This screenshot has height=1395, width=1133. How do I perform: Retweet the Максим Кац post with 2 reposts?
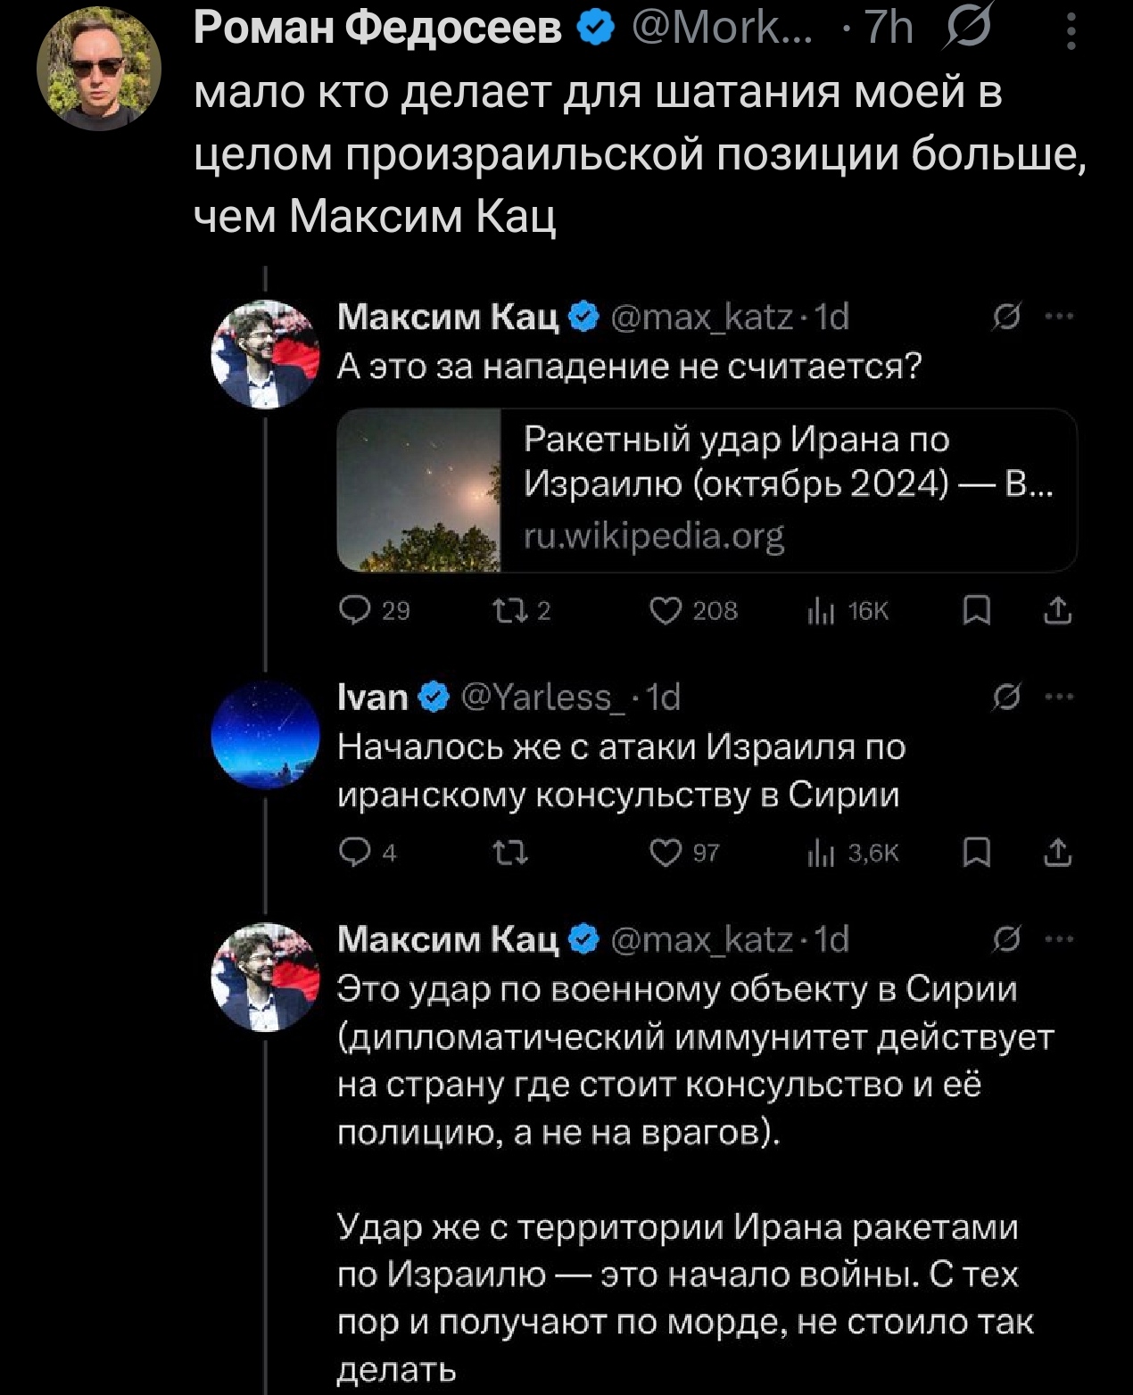[509, 610]
